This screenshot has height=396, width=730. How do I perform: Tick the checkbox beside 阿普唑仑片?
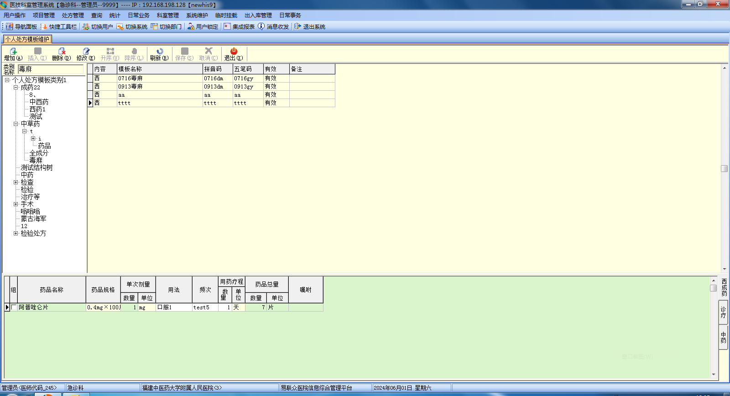pos(14,307)
